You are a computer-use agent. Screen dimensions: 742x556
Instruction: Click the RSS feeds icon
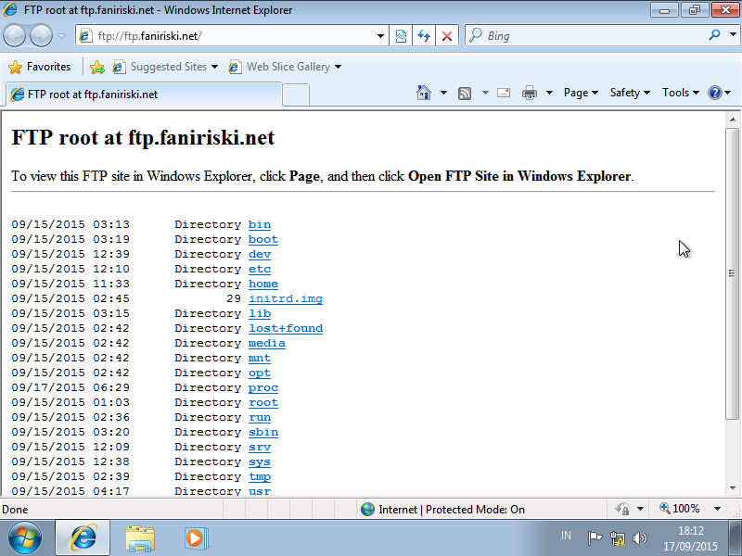[465, 93]
